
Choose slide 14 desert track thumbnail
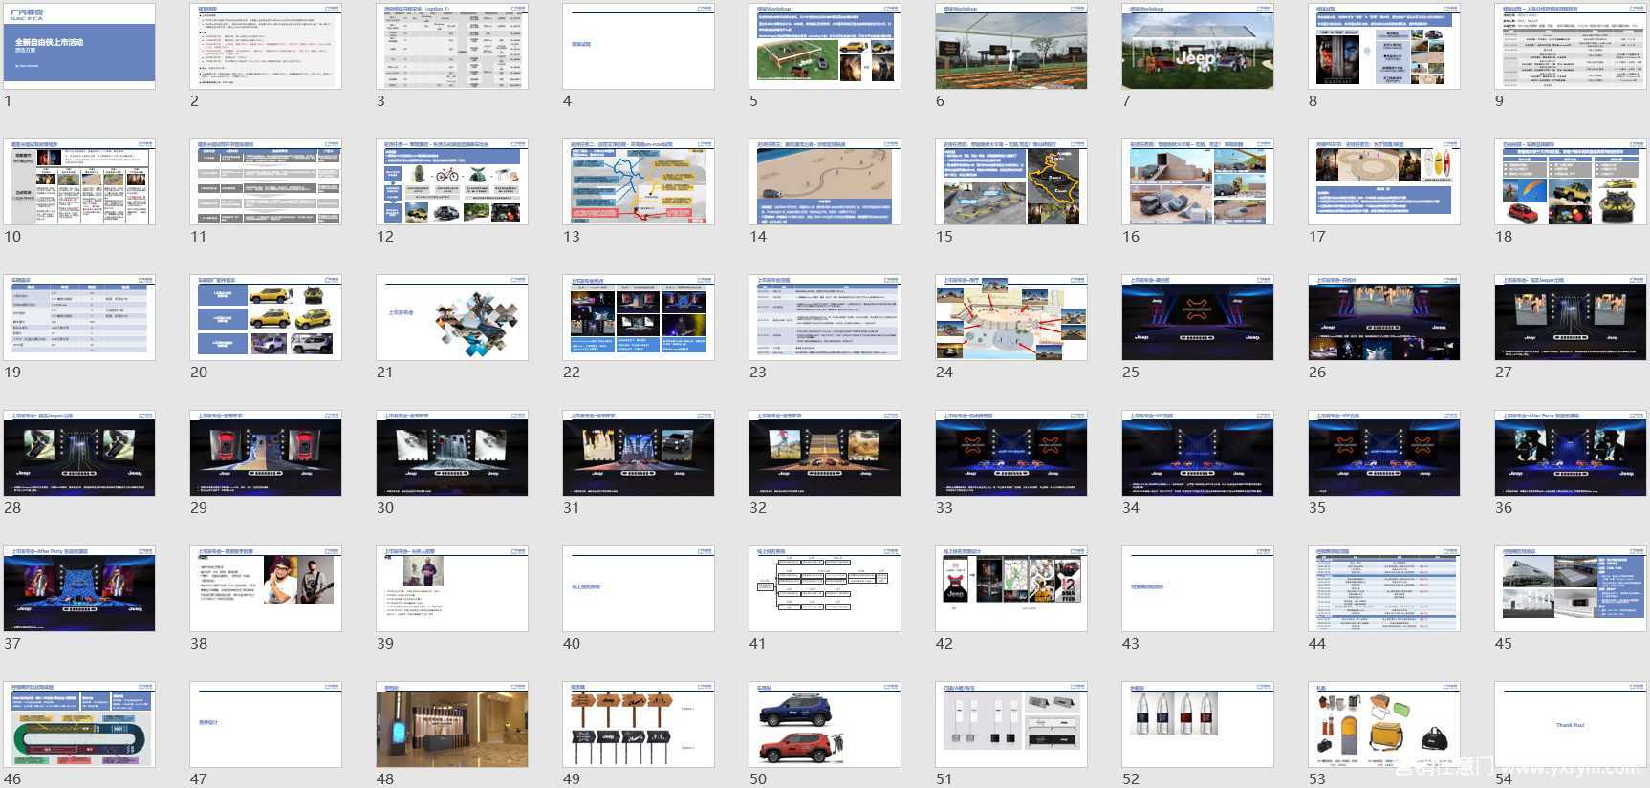pyautogui.click(x=825, y=181)
